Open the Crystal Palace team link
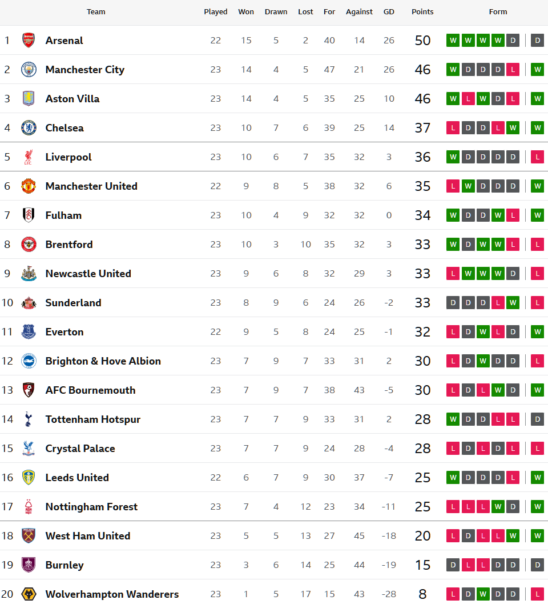This screenshot has height=604, width=548. [x=80, y=448]
